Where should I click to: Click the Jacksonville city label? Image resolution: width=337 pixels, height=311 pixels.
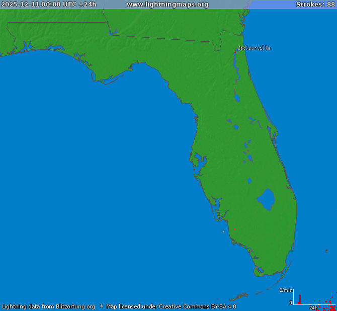(254, 48)
